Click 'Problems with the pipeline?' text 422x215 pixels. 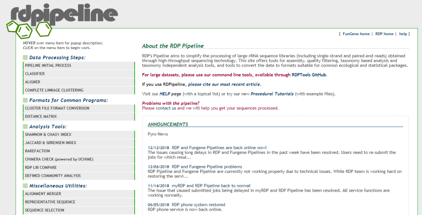[x=171, y=103]
